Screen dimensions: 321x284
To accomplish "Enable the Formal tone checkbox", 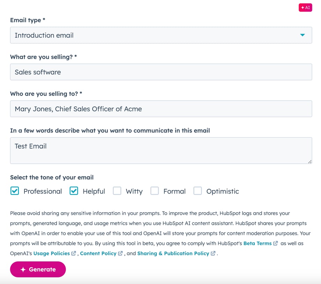I will tap(155, 191).
